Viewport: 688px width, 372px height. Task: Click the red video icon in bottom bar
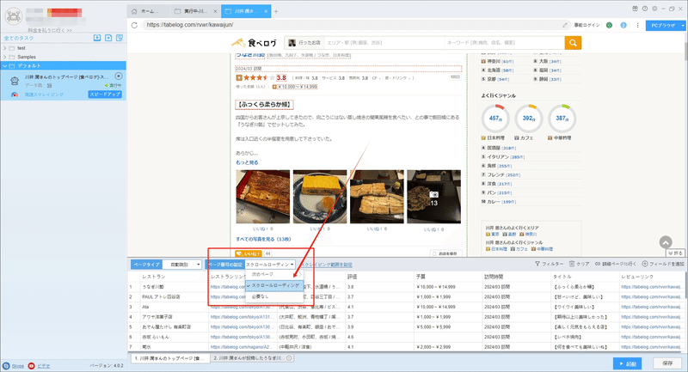[31, 366]
